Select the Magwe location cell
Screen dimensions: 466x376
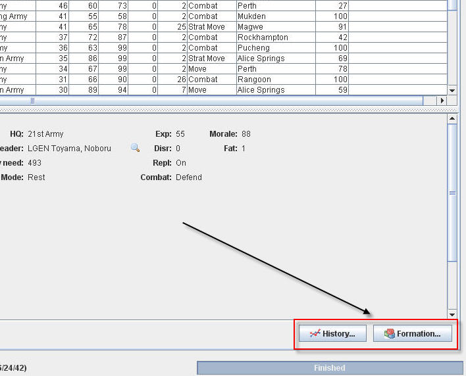[276, 27]
